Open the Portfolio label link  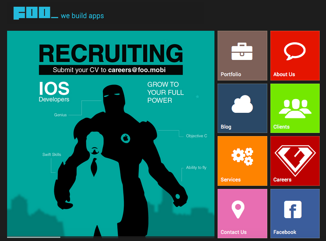point(231,74)
